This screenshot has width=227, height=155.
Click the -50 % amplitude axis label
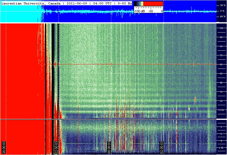pyautogui.click(x=223, y=16)
